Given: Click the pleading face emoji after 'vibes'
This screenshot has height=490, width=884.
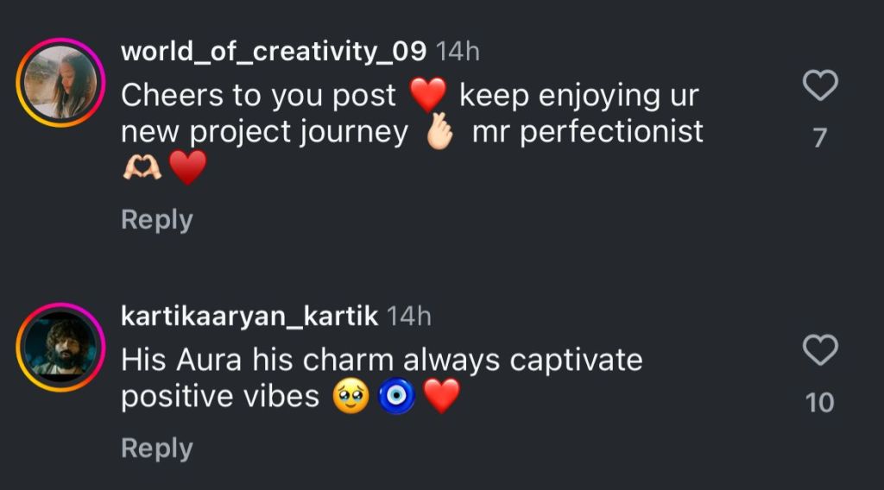Looking at the screenshot, I should point(350,397).
